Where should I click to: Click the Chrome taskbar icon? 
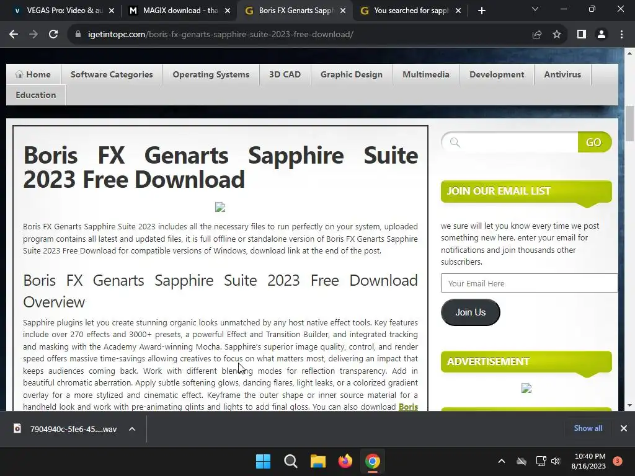tap(373, 461)
